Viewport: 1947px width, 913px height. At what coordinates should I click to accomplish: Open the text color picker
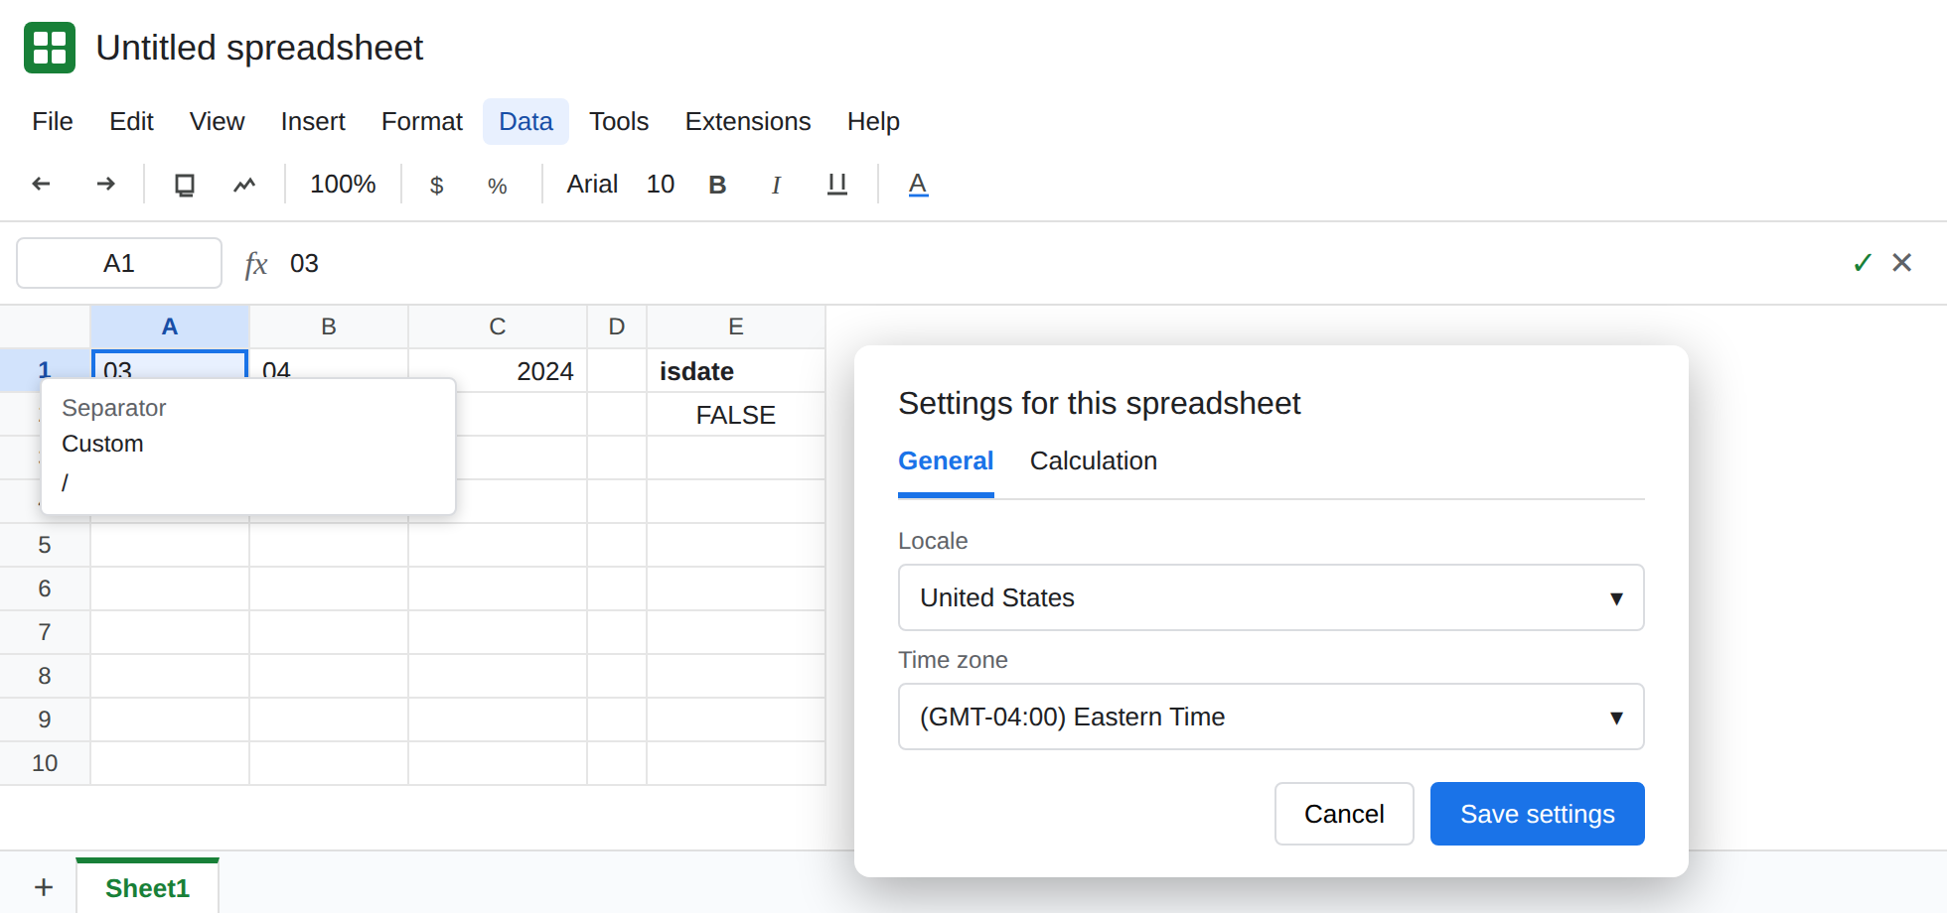pos(918,185)
